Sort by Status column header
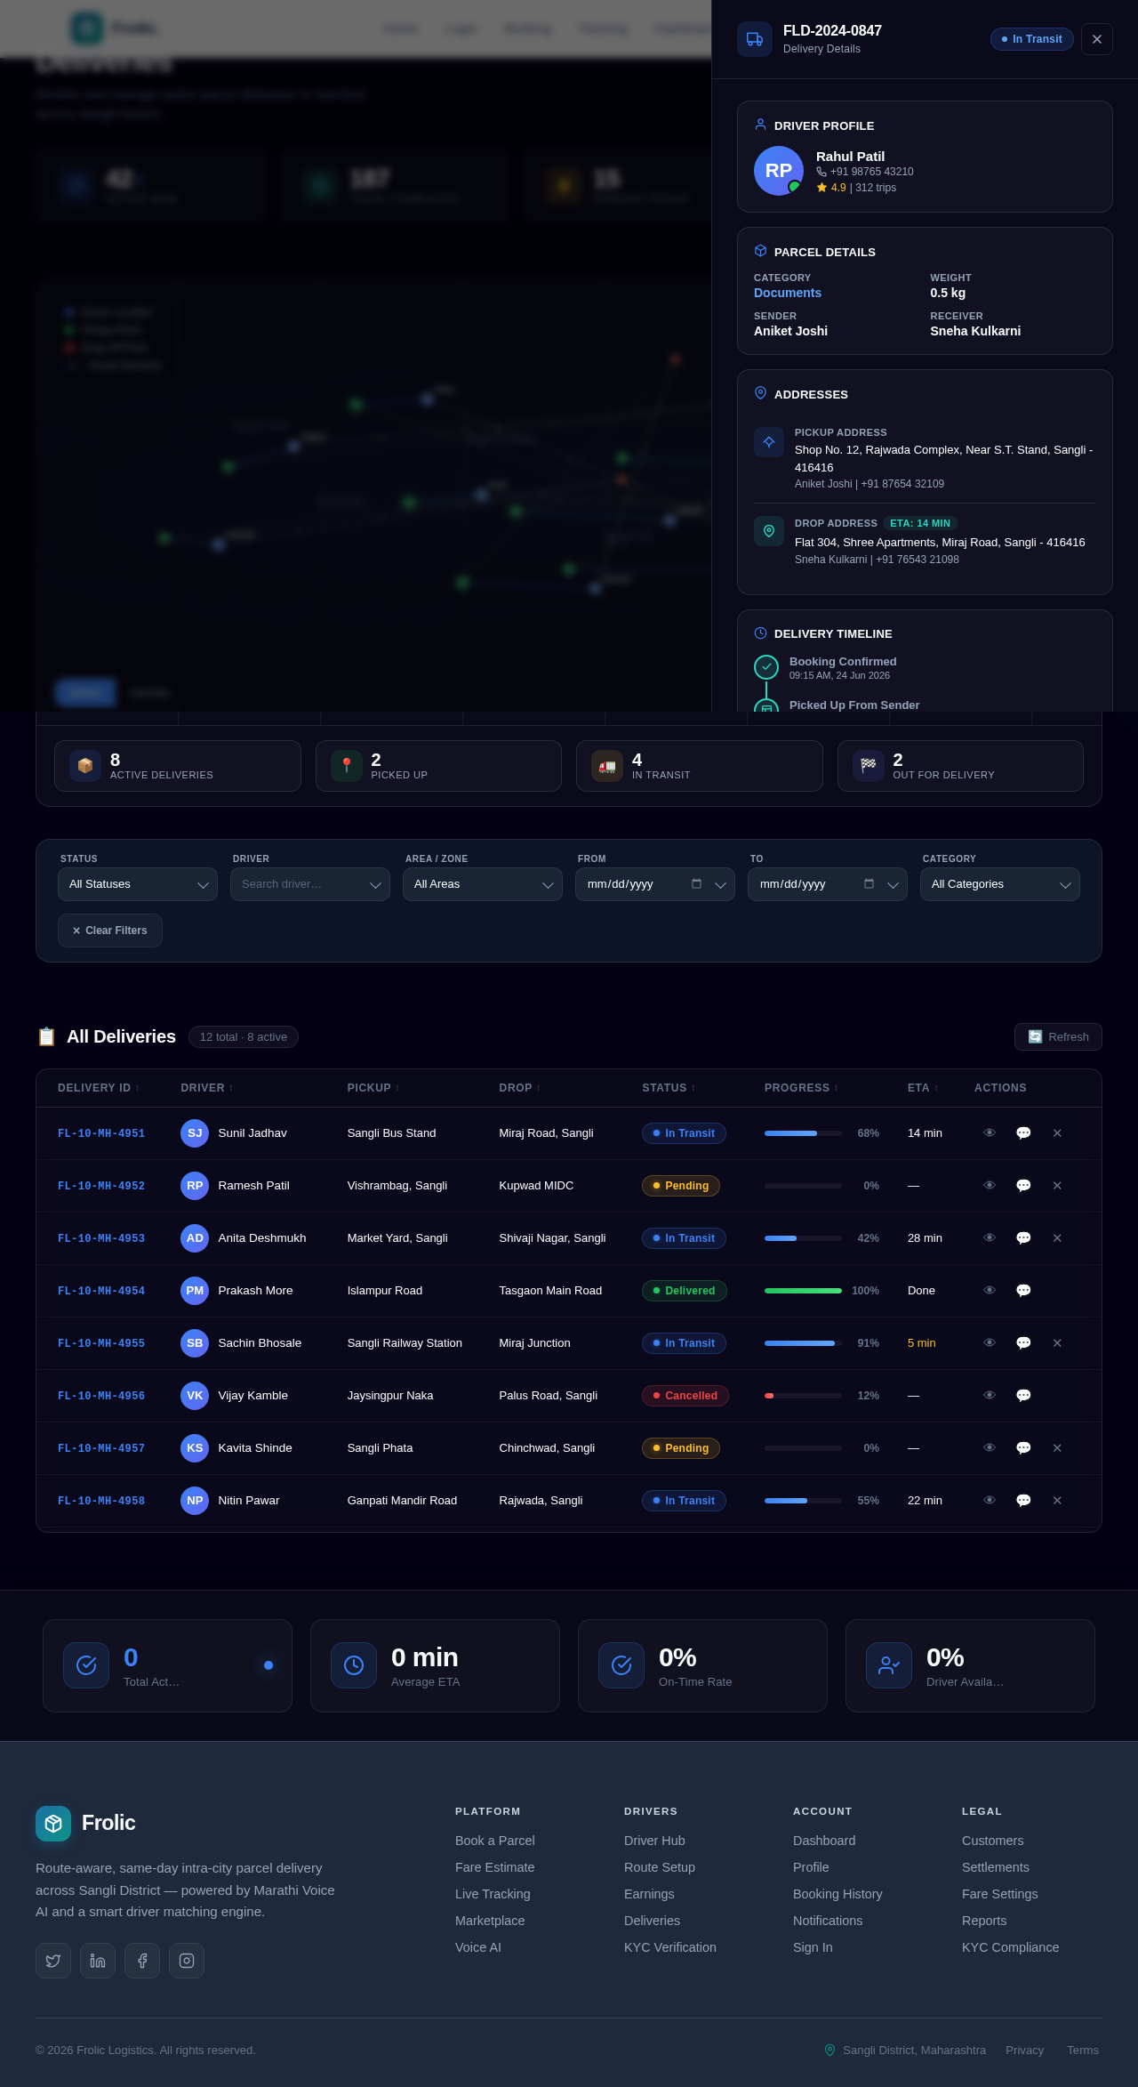The image size is (1138, 2087). [669, 1088]
